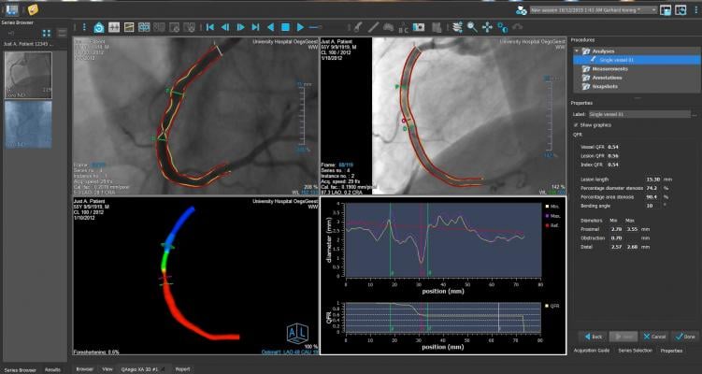Toggle the Show graphics checkbox
The height and width of the screenshot is (374, 702).
pyautogui.click(x=575, y=123)
